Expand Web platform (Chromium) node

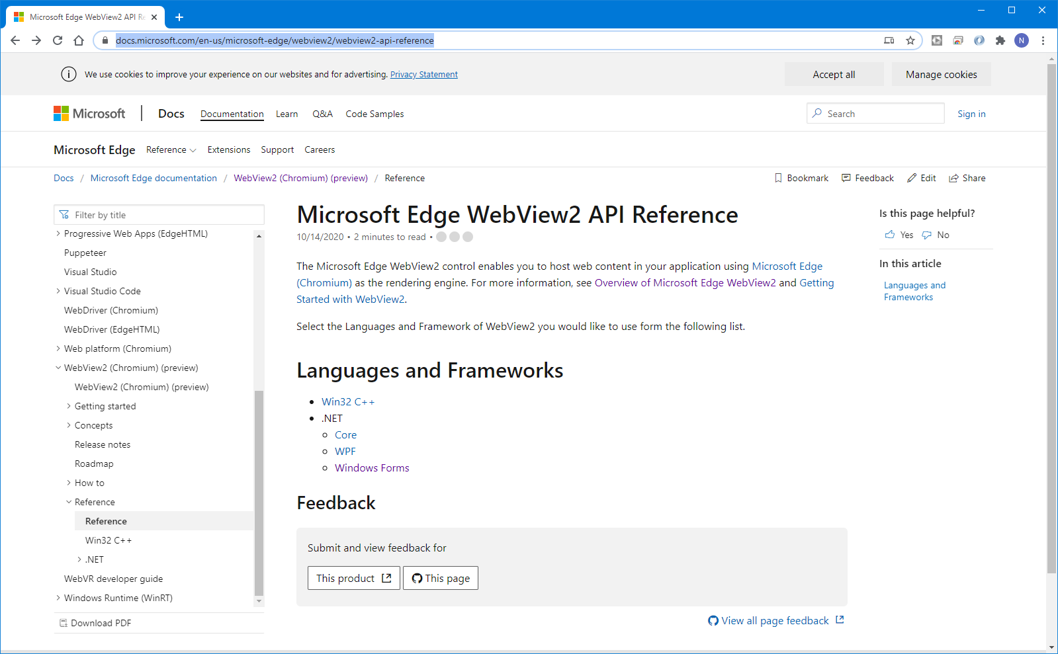pos(58,348)
